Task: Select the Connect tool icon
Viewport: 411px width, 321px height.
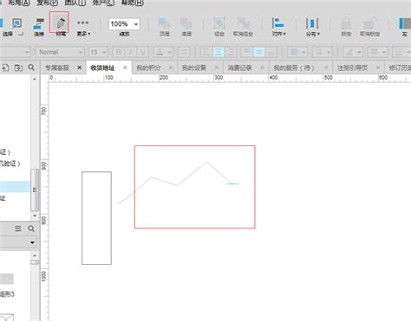Action: pos(39,25)
